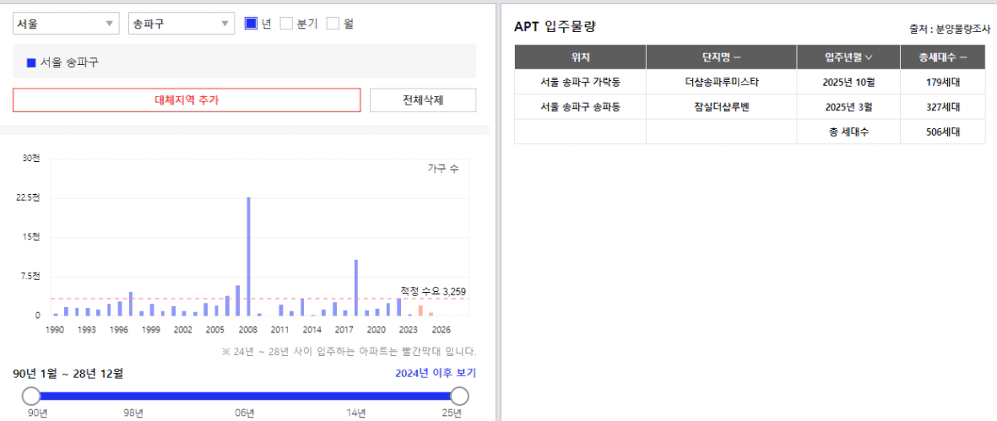Select 잠실더샵루벤 complex name cell
Image resolution: width=997 pixels, height=421 pixels.
click(x=721, y=106)
